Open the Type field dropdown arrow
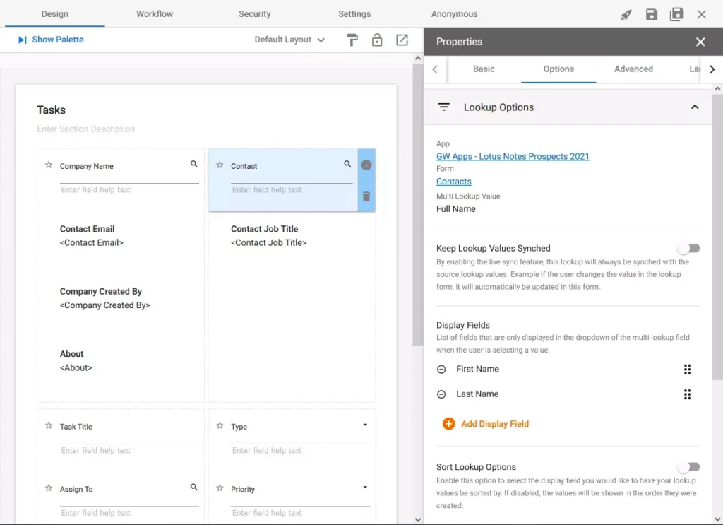723x525 pixels. (365, 425)
